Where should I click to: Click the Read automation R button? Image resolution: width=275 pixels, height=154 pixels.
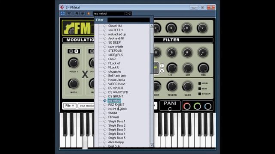pos(76,13)
